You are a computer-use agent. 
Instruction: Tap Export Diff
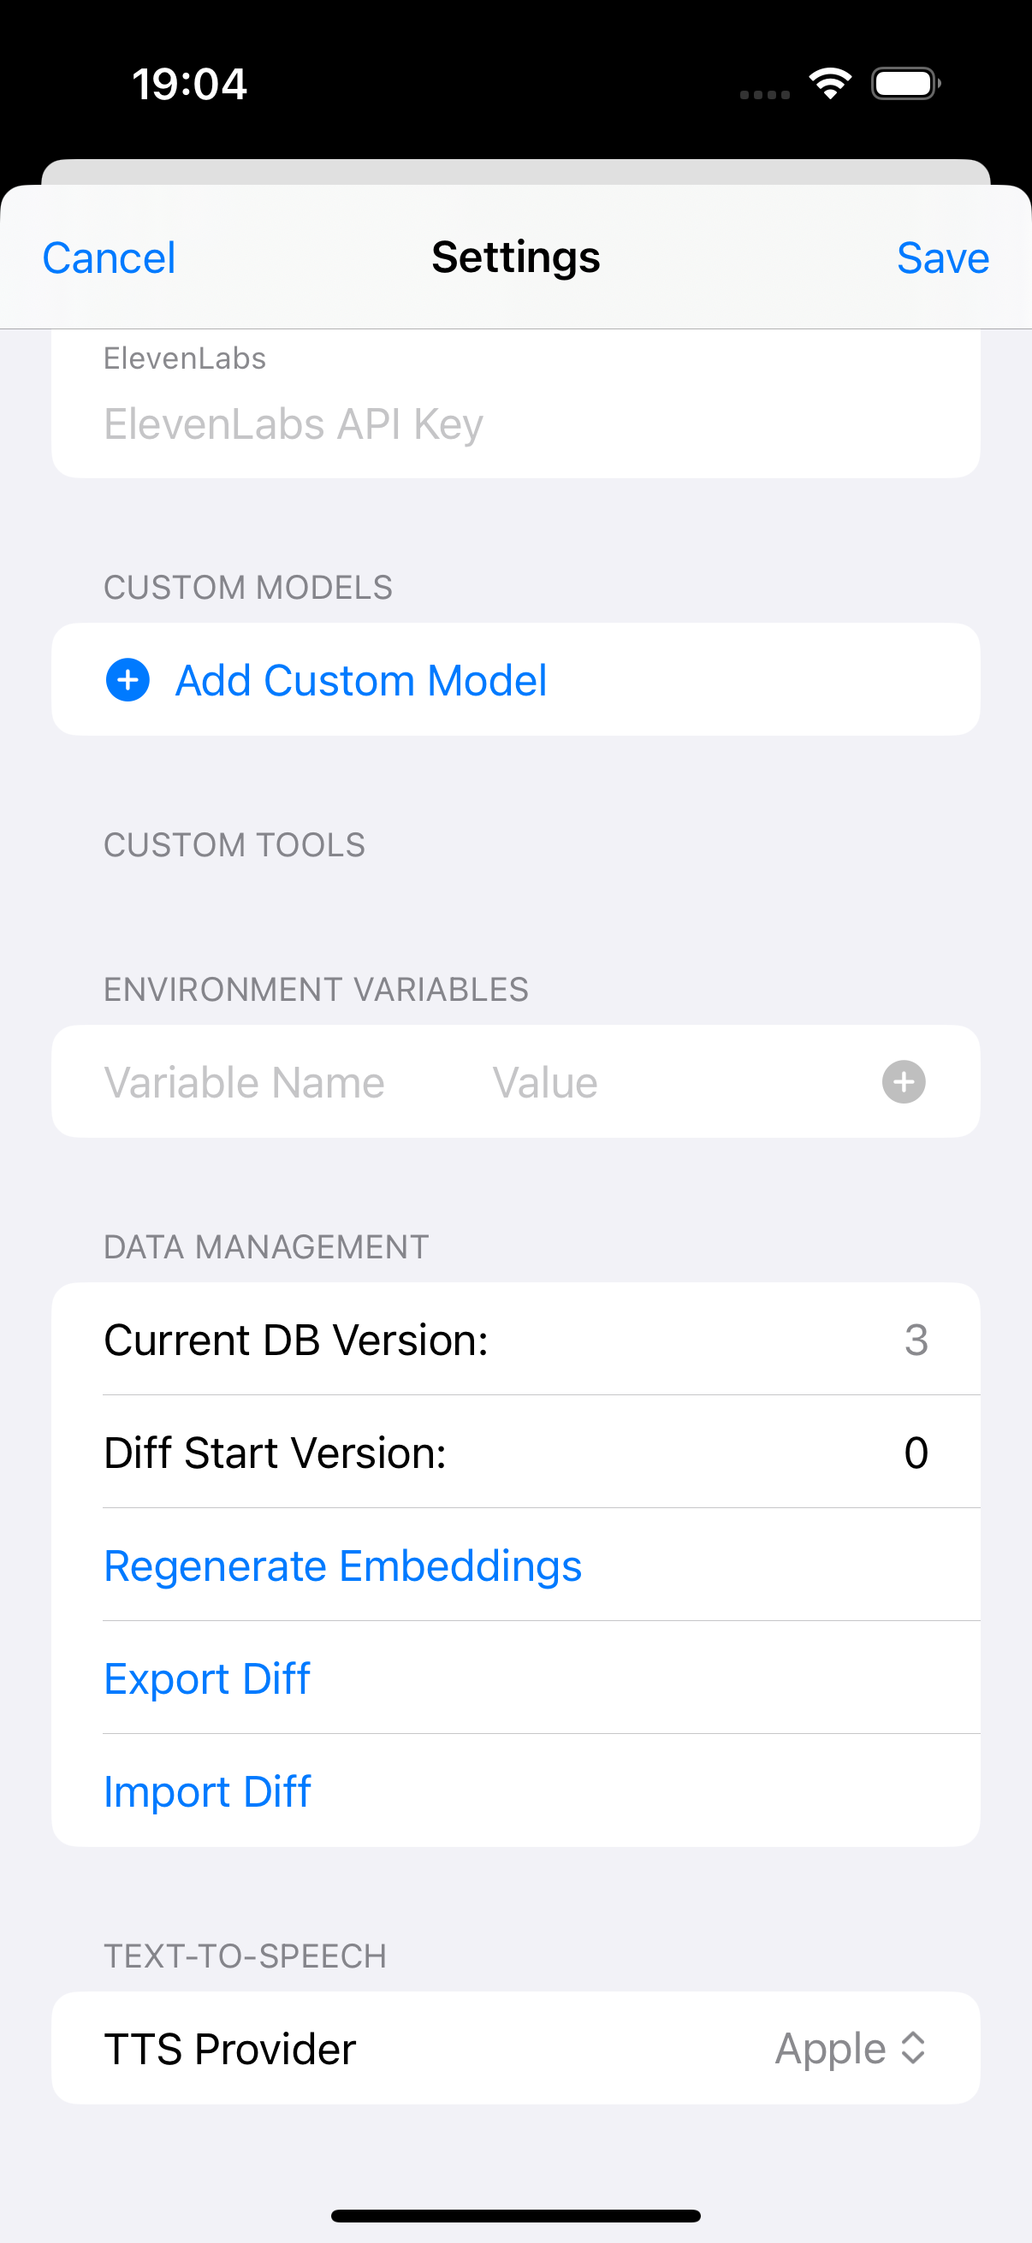click(206, 1678)
